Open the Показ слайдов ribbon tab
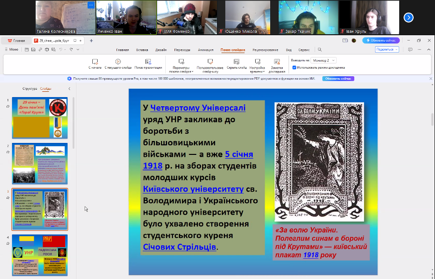 pos(233,50)
